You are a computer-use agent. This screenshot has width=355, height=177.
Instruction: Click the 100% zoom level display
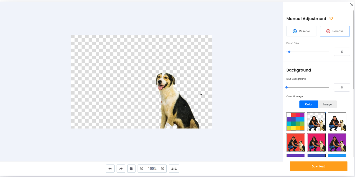152,168
